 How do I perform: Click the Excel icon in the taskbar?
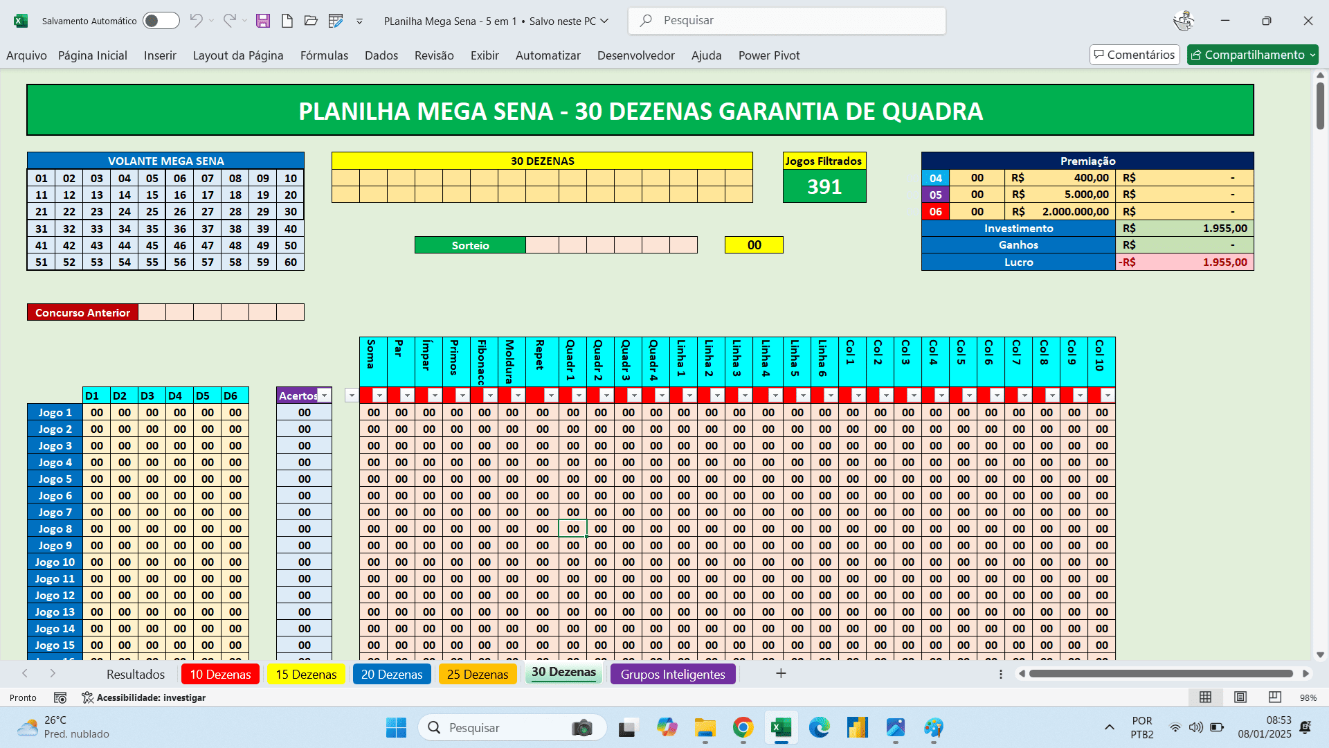(x=781, y=727)
